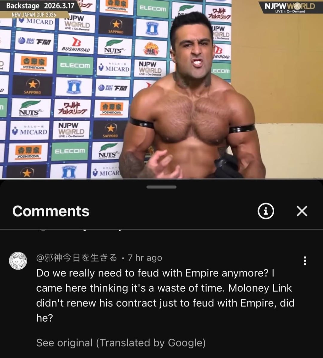323x358 pixels.
Task: Tap the wrestler in the video to pause
Action: tap(194, 103)
